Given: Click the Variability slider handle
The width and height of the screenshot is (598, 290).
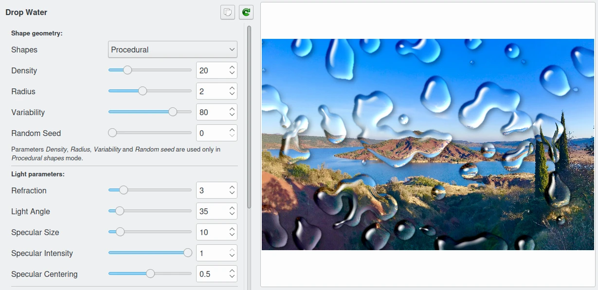Looking at the screenshot, I should [173, 112].
